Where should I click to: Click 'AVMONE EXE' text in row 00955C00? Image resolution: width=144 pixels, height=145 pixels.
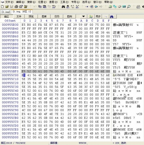pyautogui.click(x=124, y=75)
